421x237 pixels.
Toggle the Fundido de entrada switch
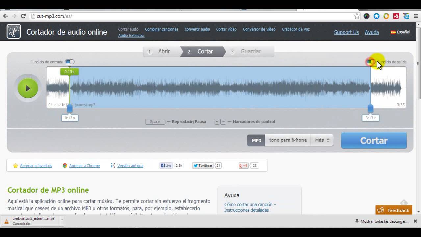click(70, 62)
